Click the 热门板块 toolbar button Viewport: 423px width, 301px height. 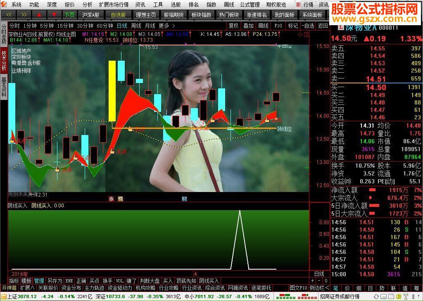tap(229, 15)
